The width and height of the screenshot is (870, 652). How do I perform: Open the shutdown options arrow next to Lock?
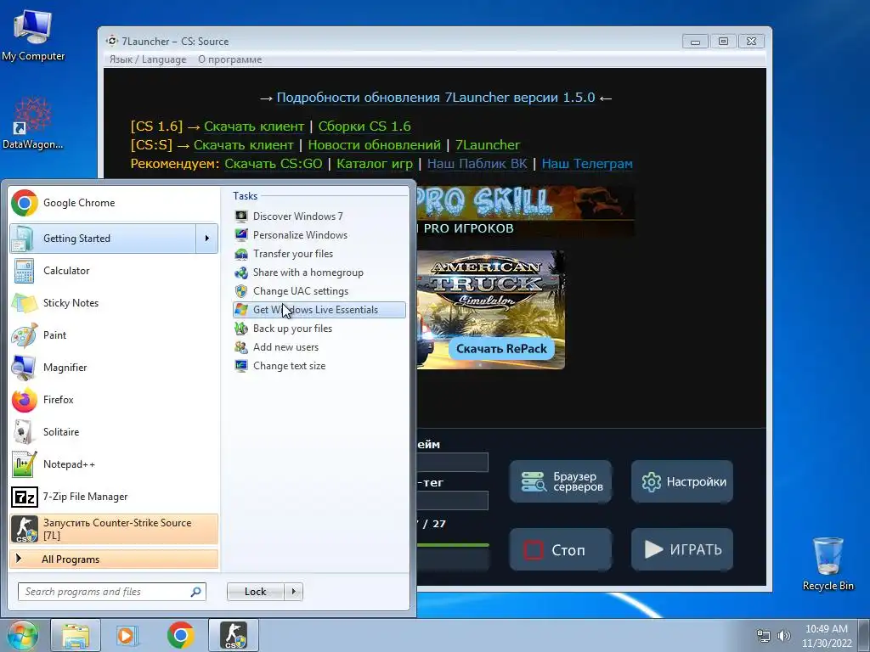[x=293, y=592]
